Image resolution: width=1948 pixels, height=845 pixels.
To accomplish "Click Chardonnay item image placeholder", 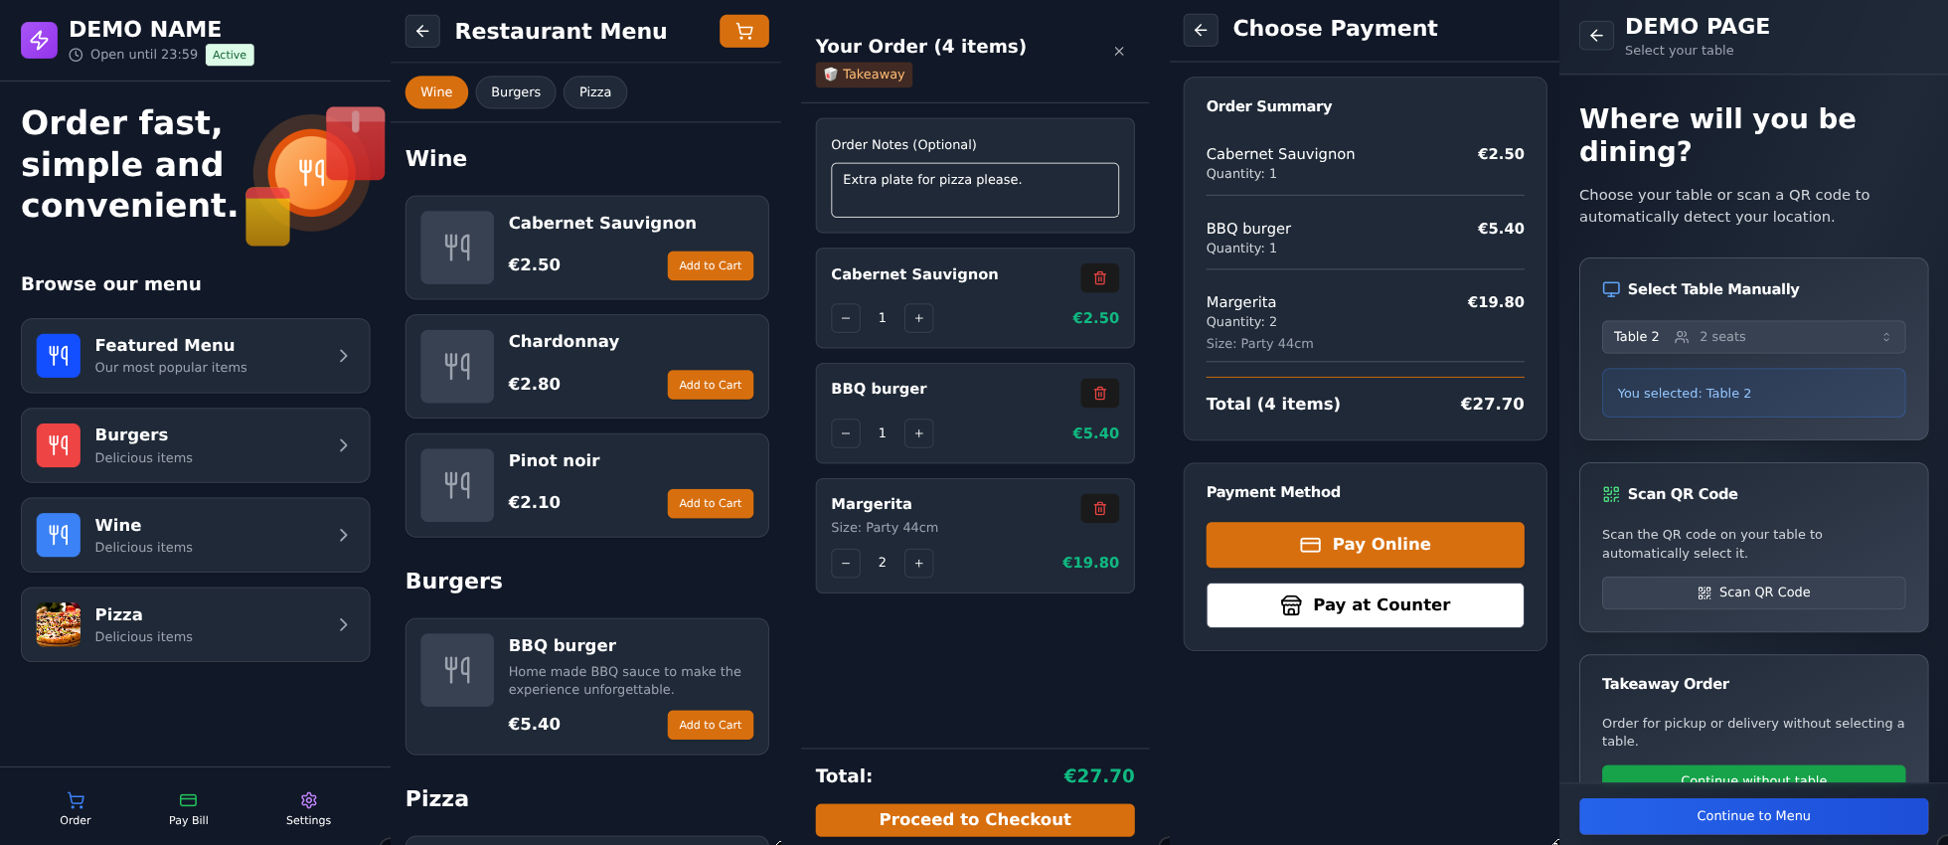I will coord(457,366).
